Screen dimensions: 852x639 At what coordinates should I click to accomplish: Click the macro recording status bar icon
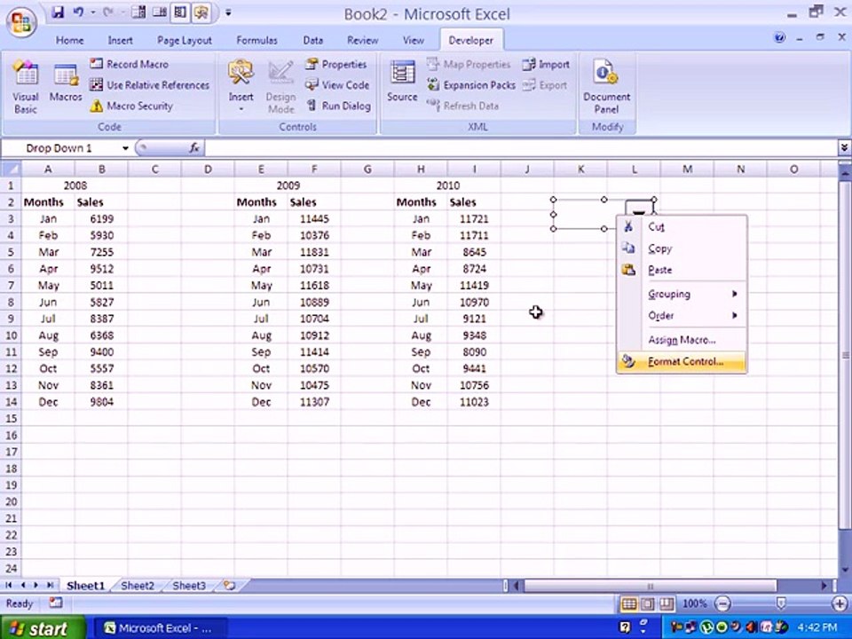(x=55, y=603)
